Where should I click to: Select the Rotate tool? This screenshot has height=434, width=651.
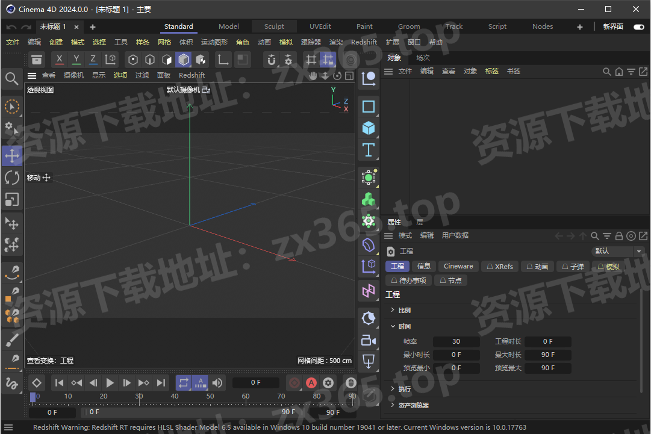point(12,178)
